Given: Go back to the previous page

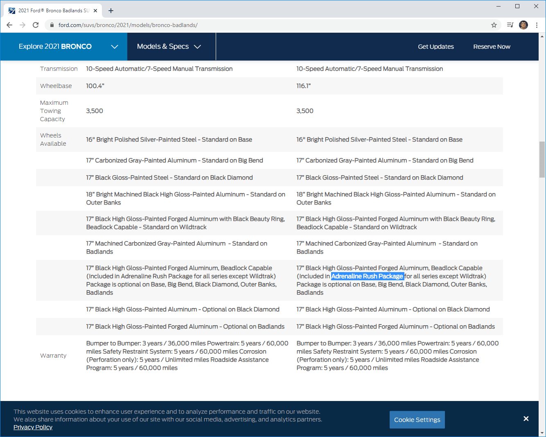Looking at the screenshot, I should [9, 25].
